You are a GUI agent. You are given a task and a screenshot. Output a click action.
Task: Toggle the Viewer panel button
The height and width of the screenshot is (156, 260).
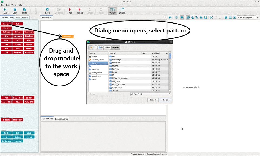click(x=112, y=11)
